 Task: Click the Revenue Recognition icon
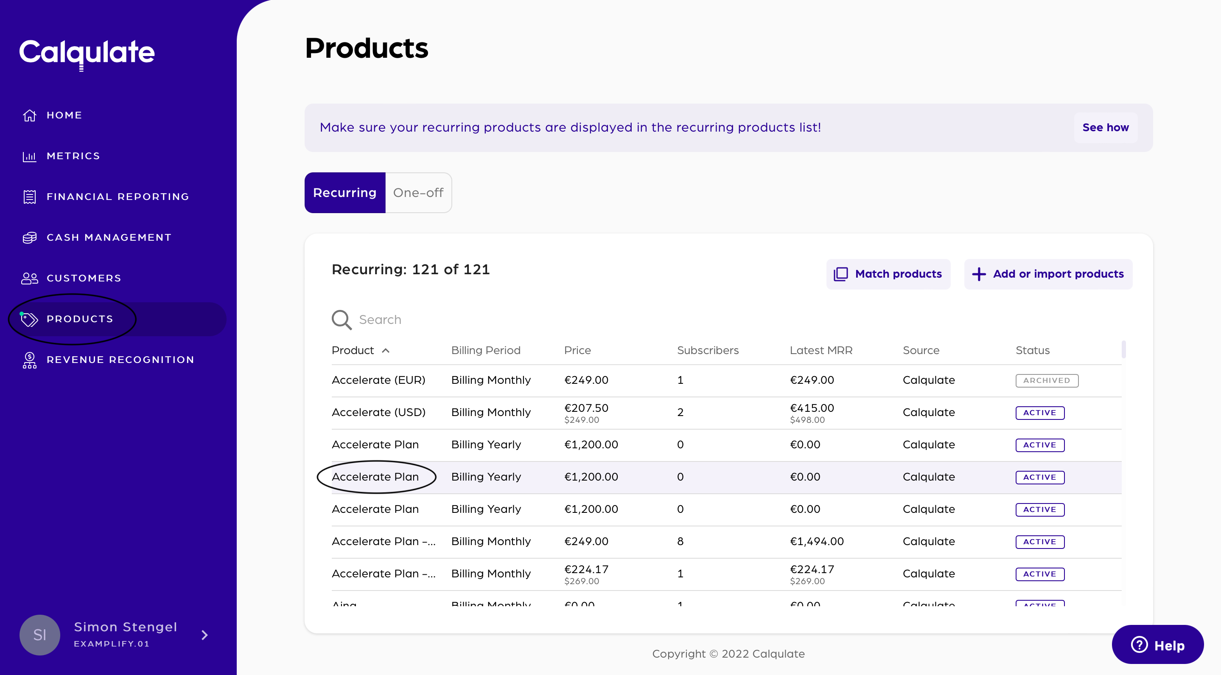pyautogui.click(x=29, y=360)
